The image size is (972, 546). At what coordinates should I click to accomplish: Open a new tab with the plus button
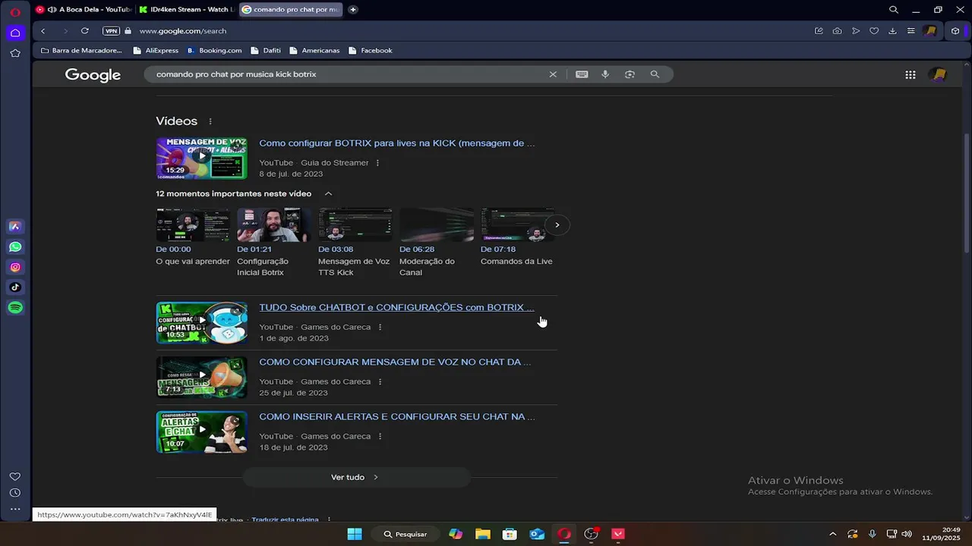(x=353, y=10)
